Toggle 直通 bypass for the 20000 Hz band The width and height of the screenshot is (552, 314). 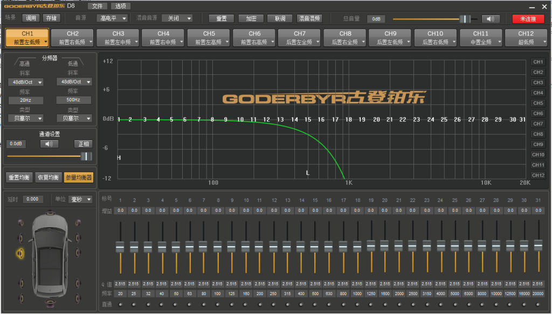click(538, 304)
